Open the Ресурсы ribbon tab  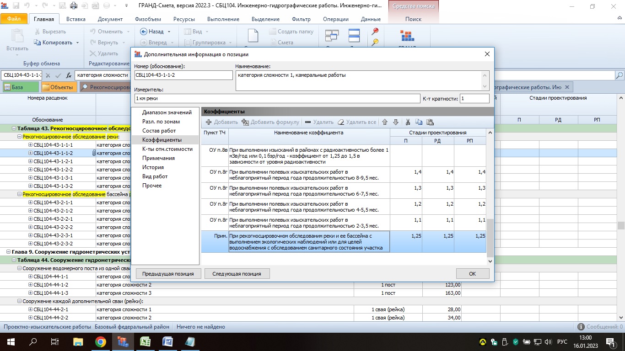click(x=184, y=19)
